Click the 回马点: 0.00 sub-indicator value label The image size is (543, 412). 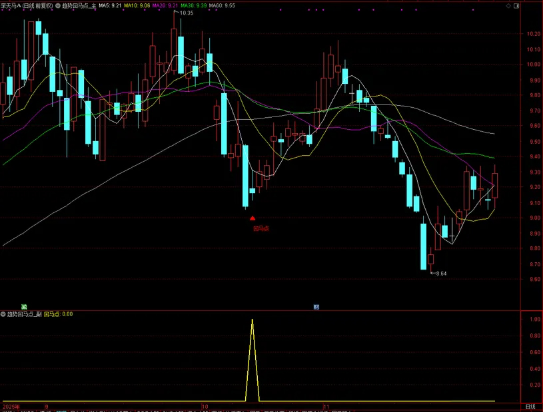(58, 314)
